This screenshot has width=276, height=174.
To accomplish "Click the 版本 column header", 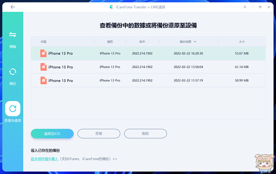I will (142, 42).
